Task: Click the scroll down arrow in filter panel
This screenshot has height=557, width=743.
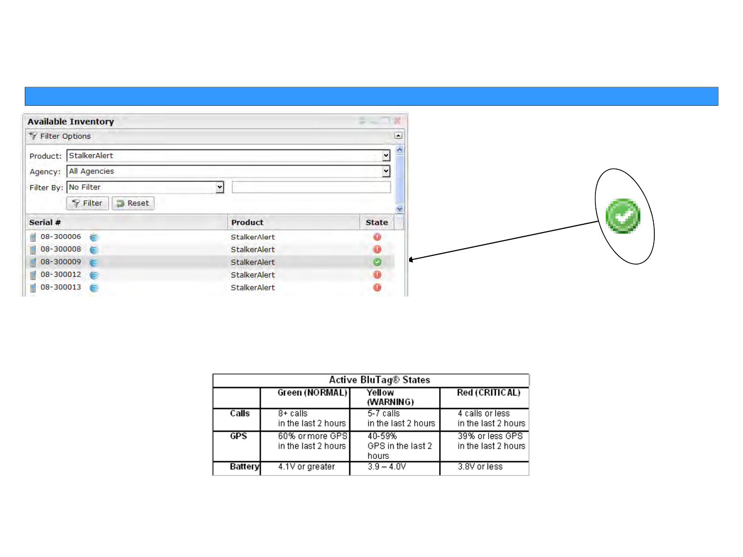Action: 399,209
